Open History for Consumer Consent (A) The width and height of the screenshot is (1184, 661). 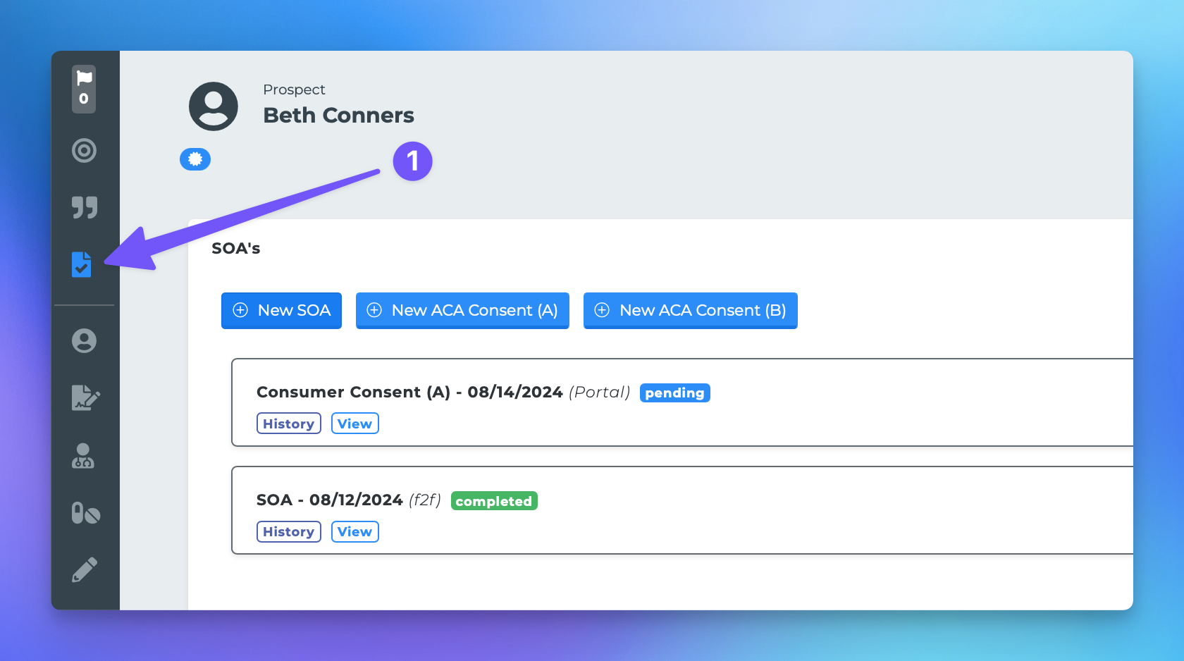tap(289, 424)
